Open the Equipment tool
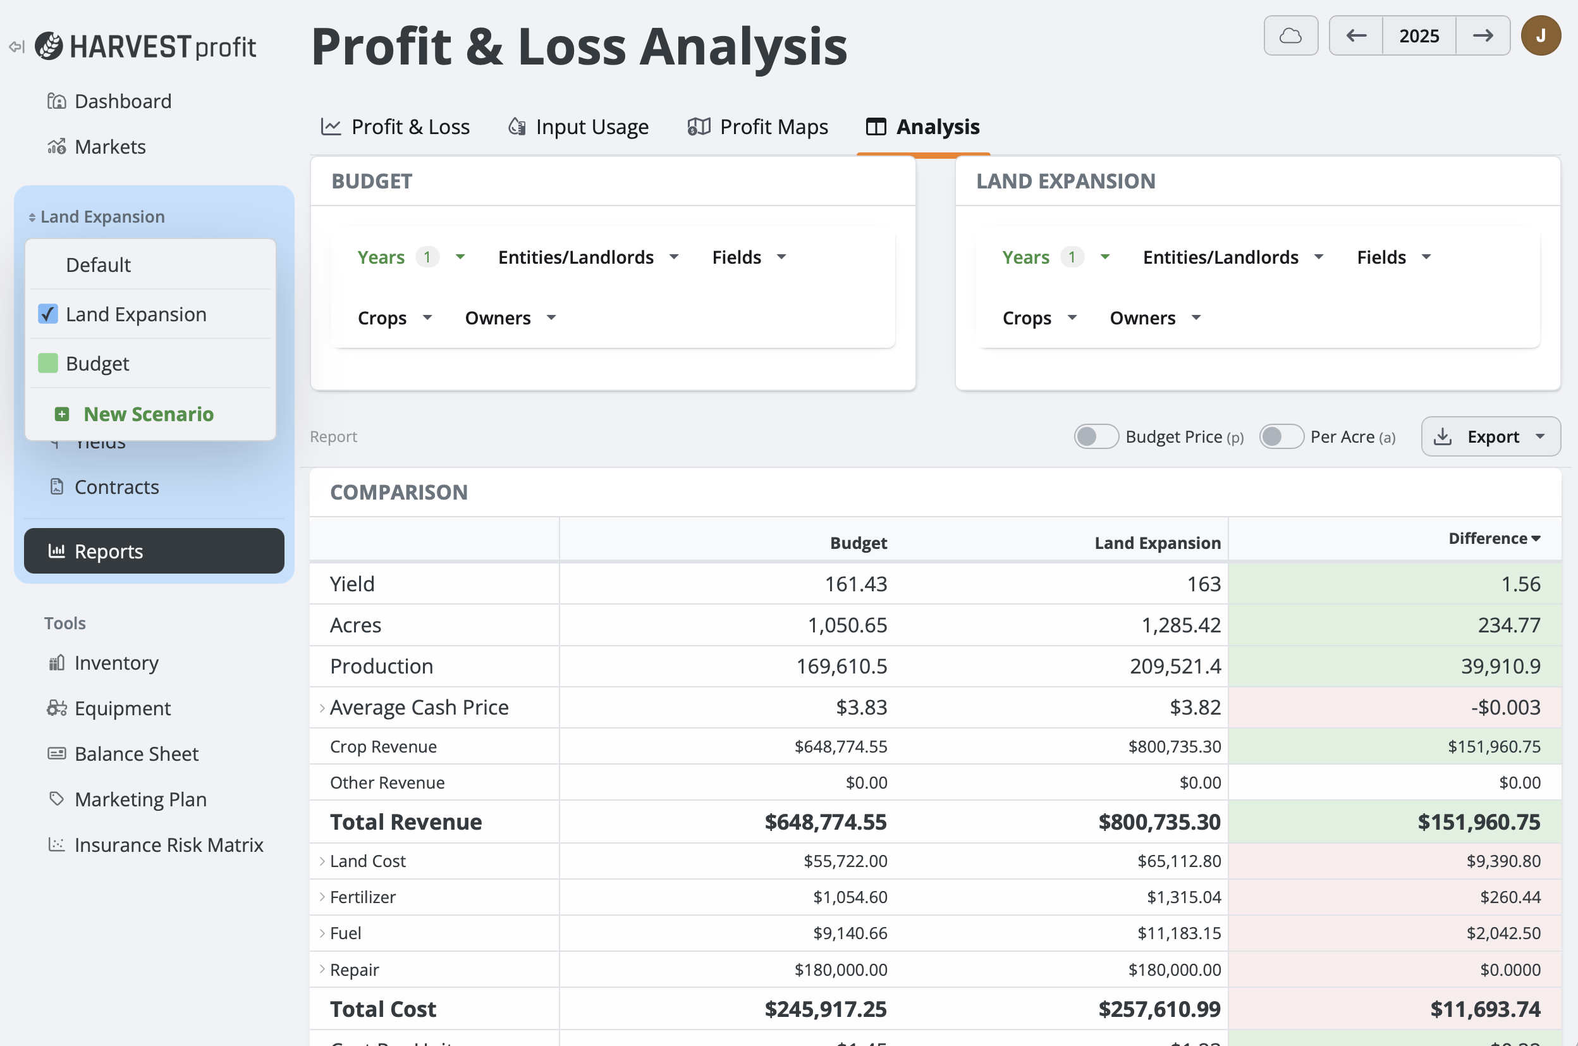Viewport: 1578px width, 1046px height. 122,708
